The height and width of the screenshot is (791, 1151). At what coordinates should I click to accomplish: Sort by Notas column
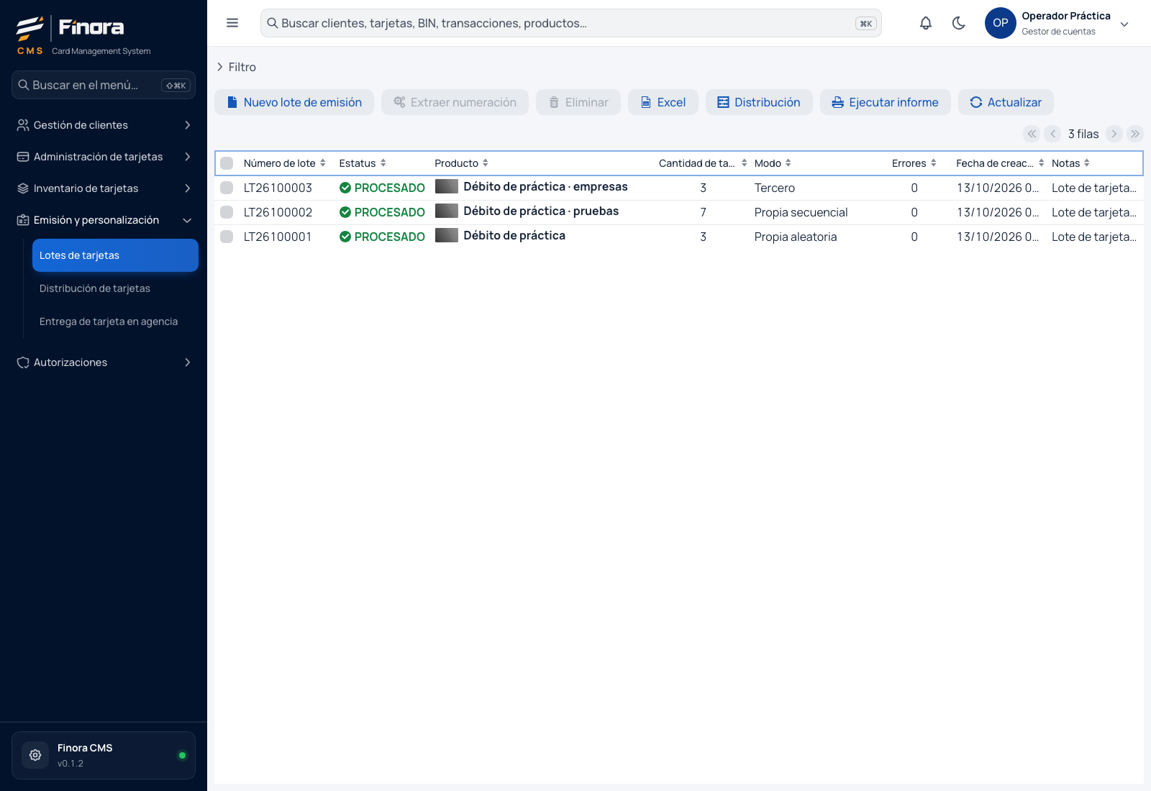pyautogui.click(x=1070, y=163)
